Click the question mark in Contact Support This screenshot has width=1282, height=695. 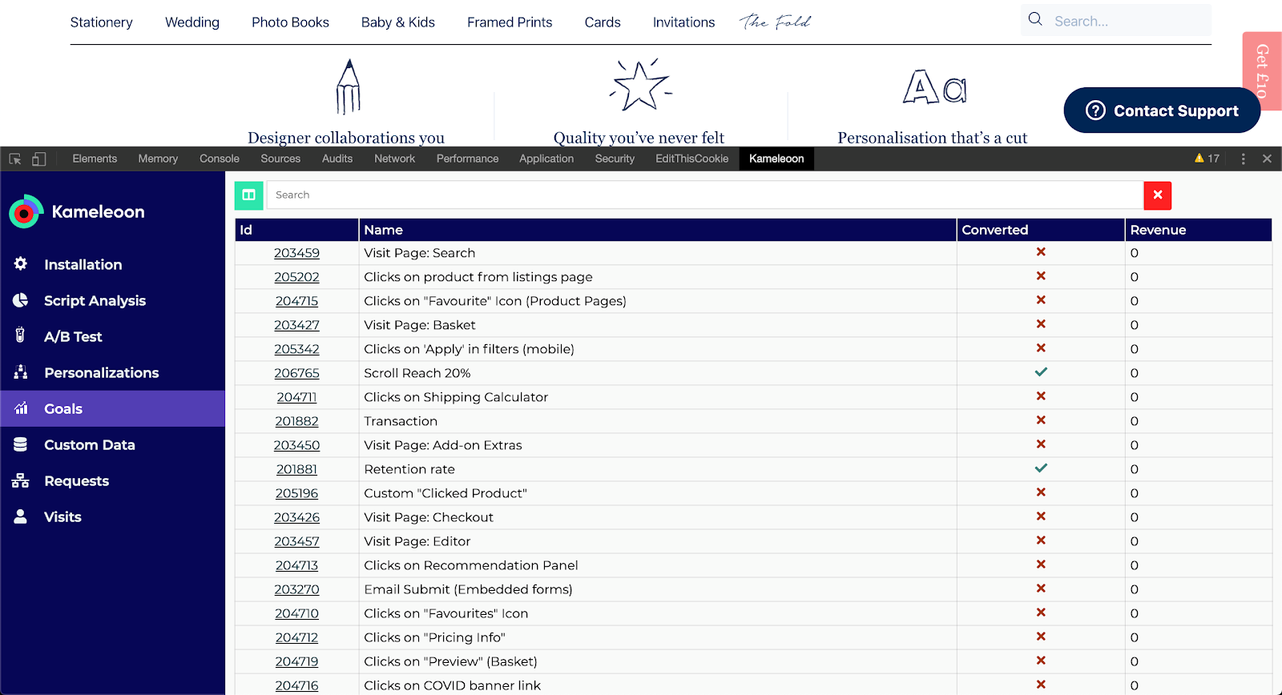click(1095, 110)
